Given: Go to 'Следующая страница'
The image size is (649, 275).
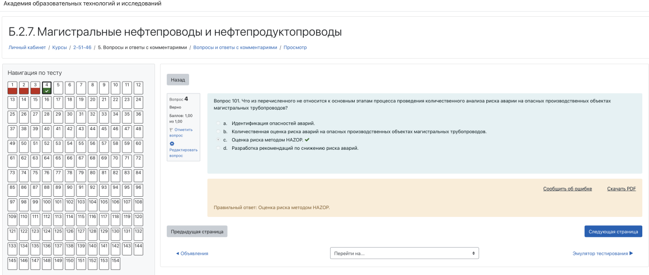Looking at the screenshot, I should [x=613, y=231].
